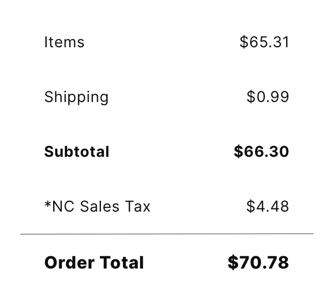Select the $66.30 subtotal amount
Image resolution: width=334 pixels, height=304 pixels.
pyautogui.click(x=262, y=151)
